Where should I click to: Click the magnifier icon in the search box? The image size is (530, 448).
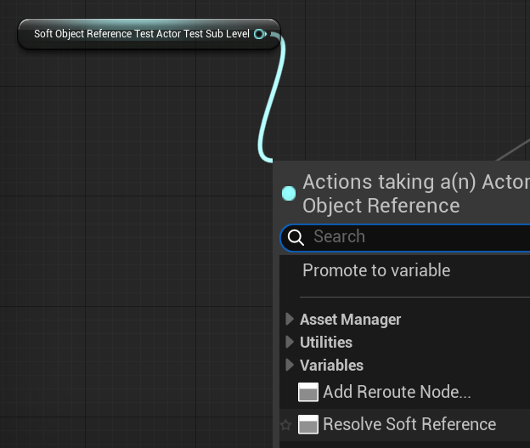coord(296,237)
